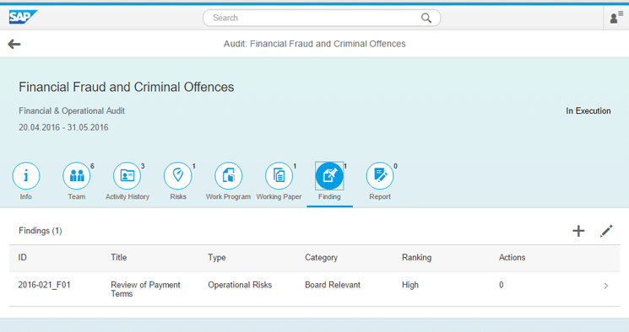Edit findings with the pencil icon

606,231
